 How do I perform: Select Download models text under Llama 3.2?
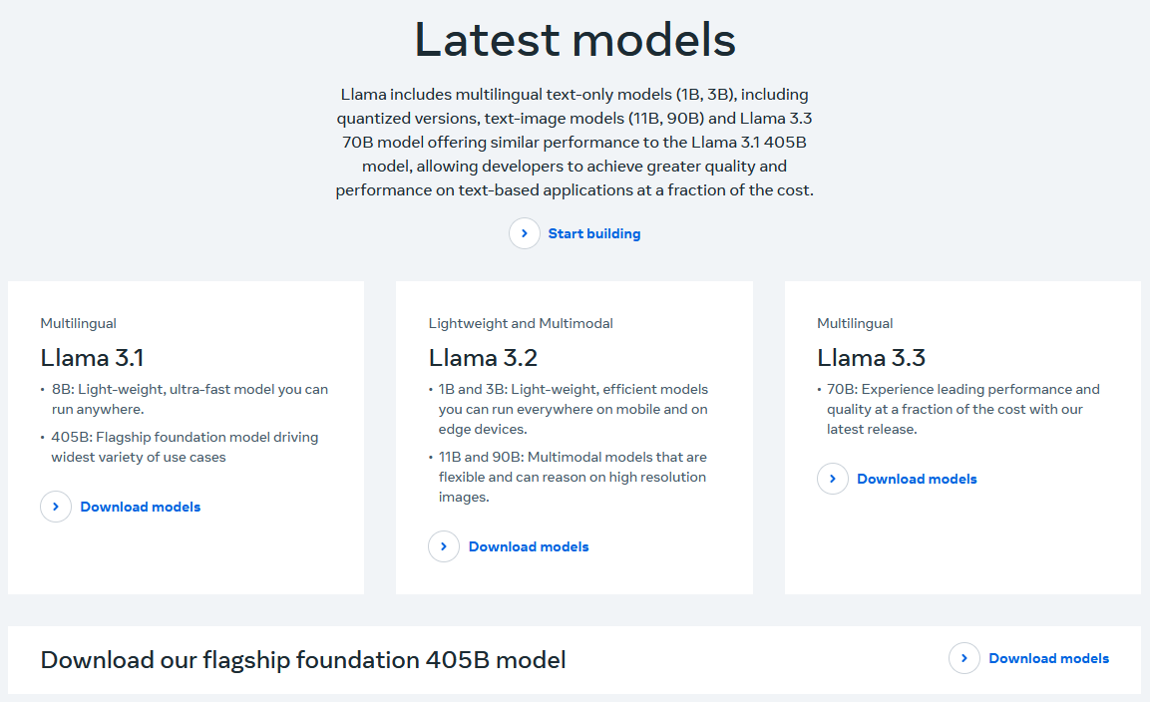(x=529, y=546)
